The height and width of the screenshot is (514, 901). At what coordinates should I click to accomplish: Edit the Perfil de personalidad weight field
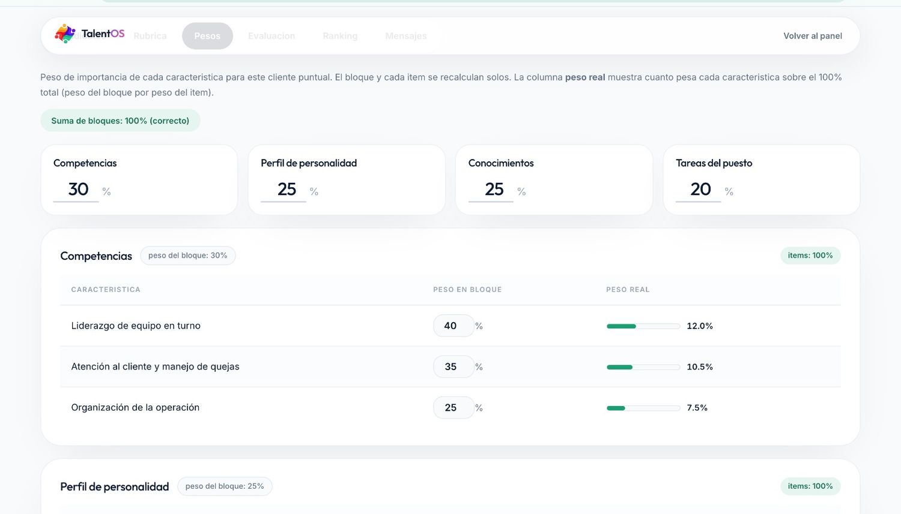(x=284, y=190)
